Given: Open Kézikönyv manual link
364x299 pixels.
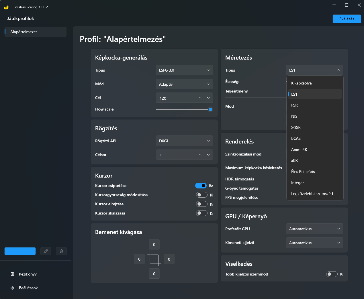Looking at the screenshot, I should [x=28, y=274].
